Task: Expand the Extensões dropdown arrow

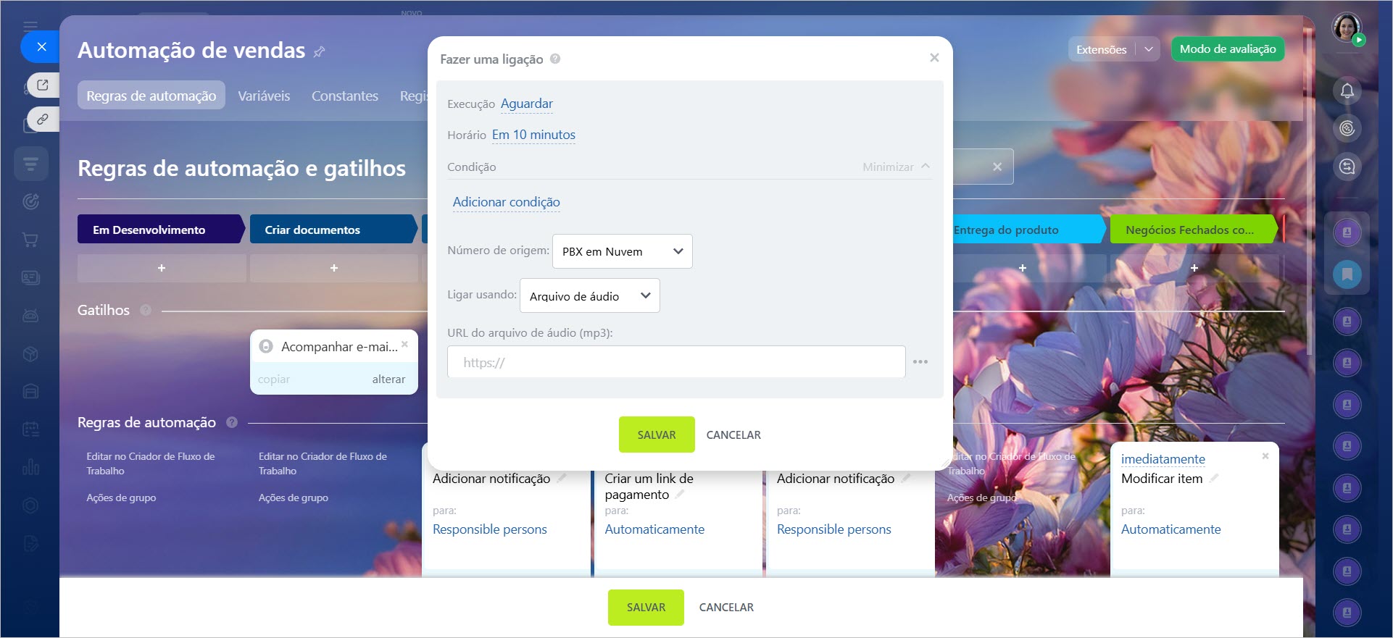Action: pos(1149,49)
